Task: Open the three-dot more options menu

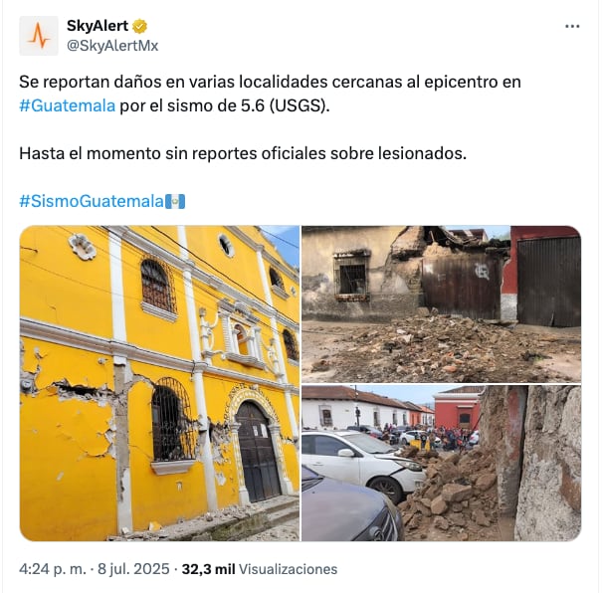Action: pyautogui.click(x=572, y=27)
